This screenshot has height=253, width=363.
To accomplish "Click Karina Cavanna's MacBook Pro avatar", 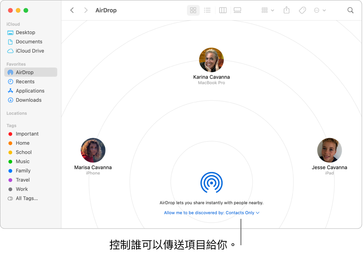I will point(211,60).
